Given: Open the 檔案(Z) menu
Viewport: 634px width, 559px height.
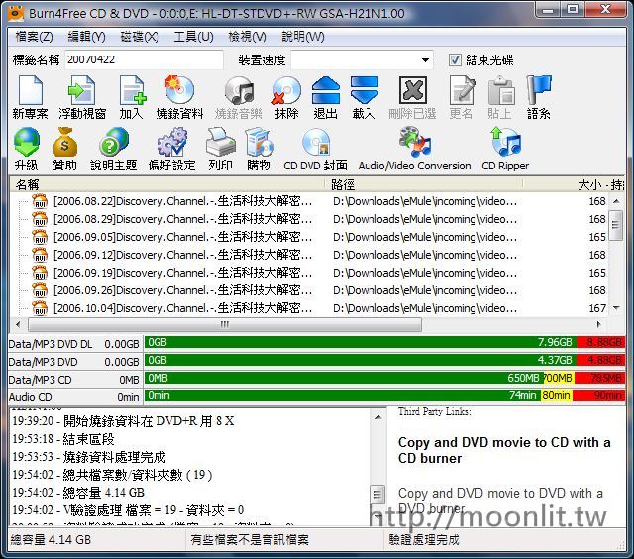Looking at the screenshot, I should (x=35, y=37).
